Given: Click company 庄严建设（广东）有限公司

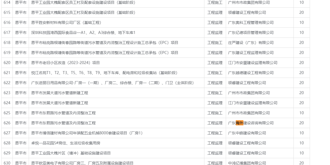Looking at the screenshot, I should point(251,43).
